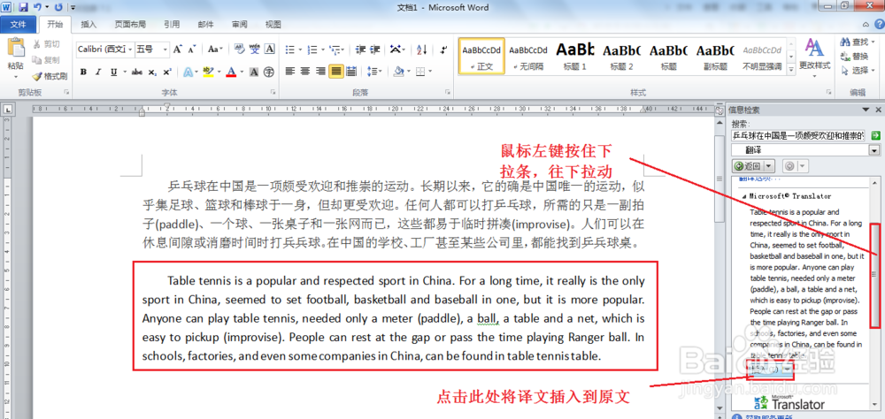This screenshot has width=885, height=419.
Task: Switch to the 视图 (View) tab
Action: click(x=273, y=24)
